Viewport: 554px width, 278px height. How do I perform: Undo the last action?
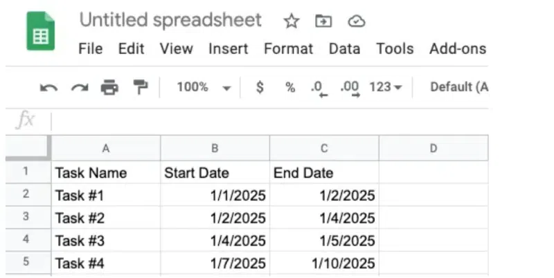pos(48,87)
